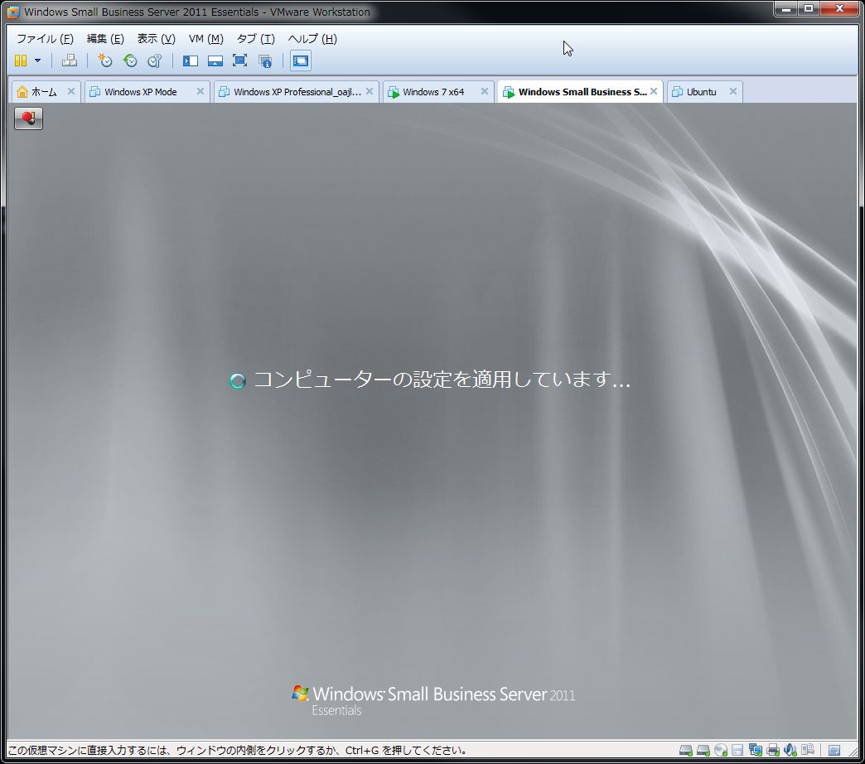Open the power options dropdown arrow
This screenshot has height=764, width=865.
pos(37,60)
